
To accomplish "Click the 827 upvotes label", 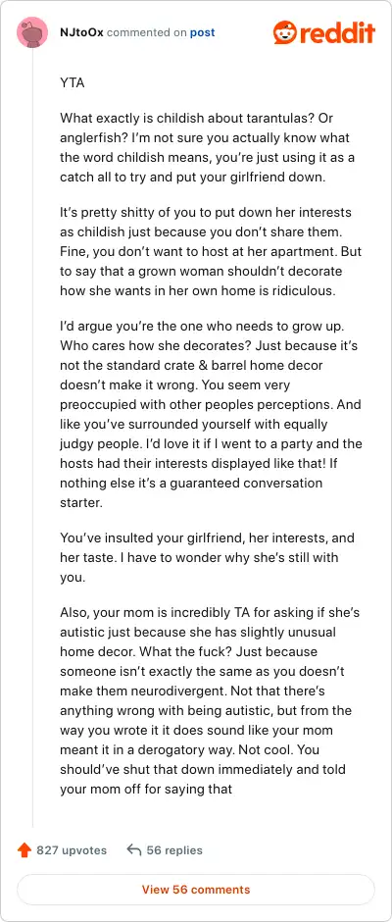I will coord(72,850).
